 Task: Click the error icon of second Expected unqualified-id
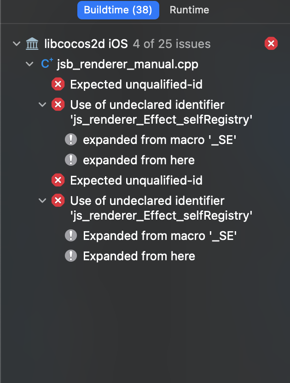pos(58,180)
